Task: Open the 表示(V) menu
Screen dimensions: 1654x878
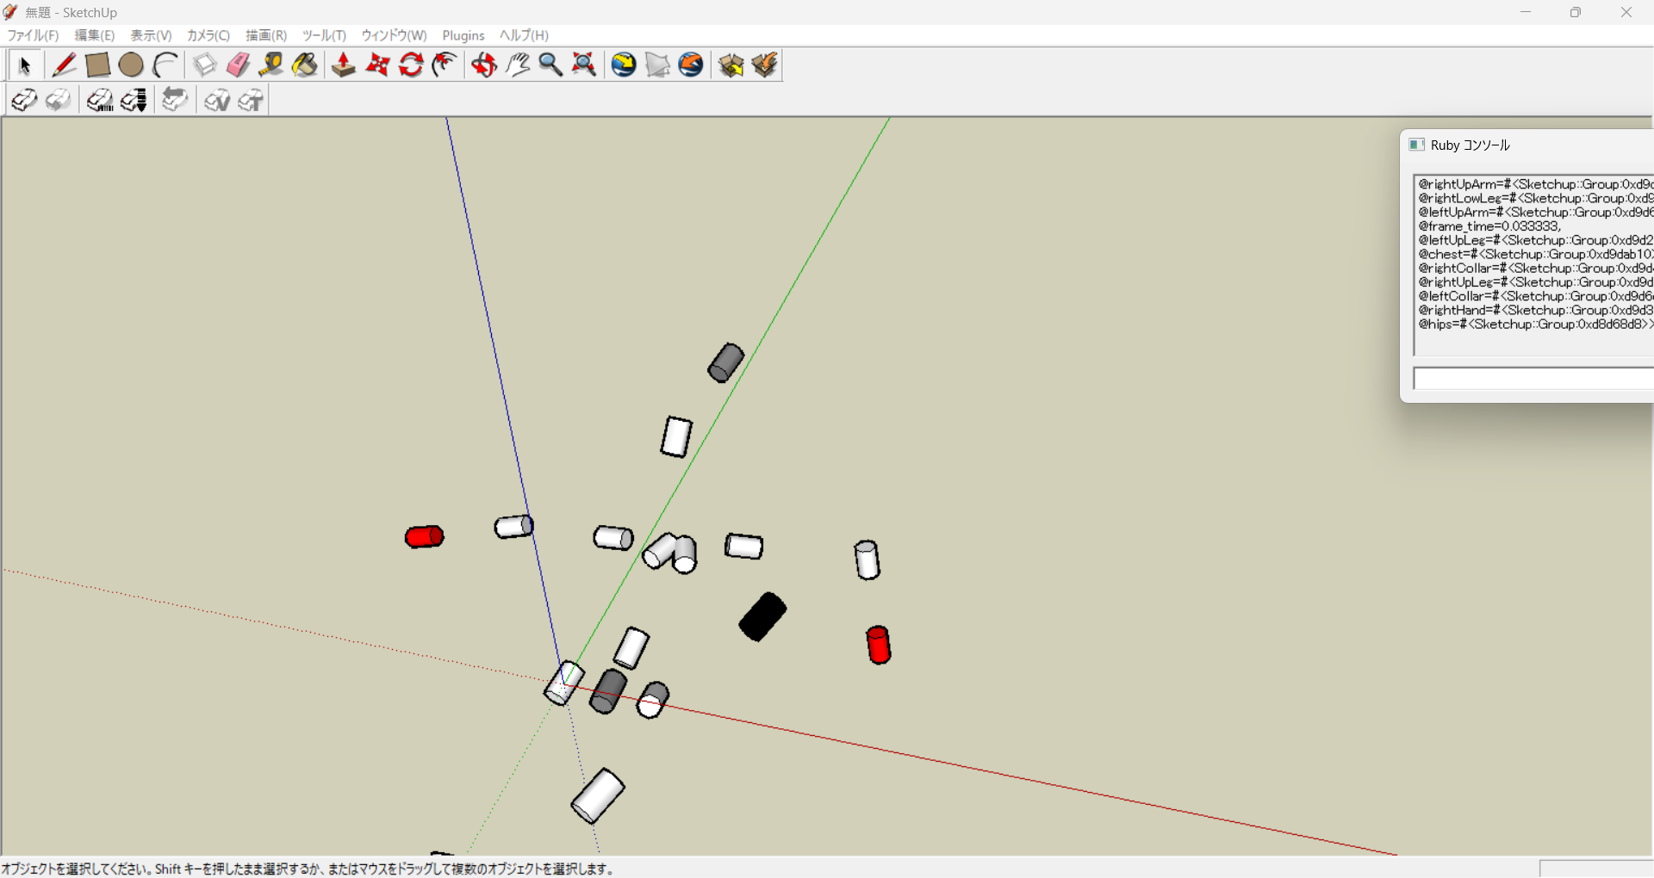Action: [x=151, y=35]
